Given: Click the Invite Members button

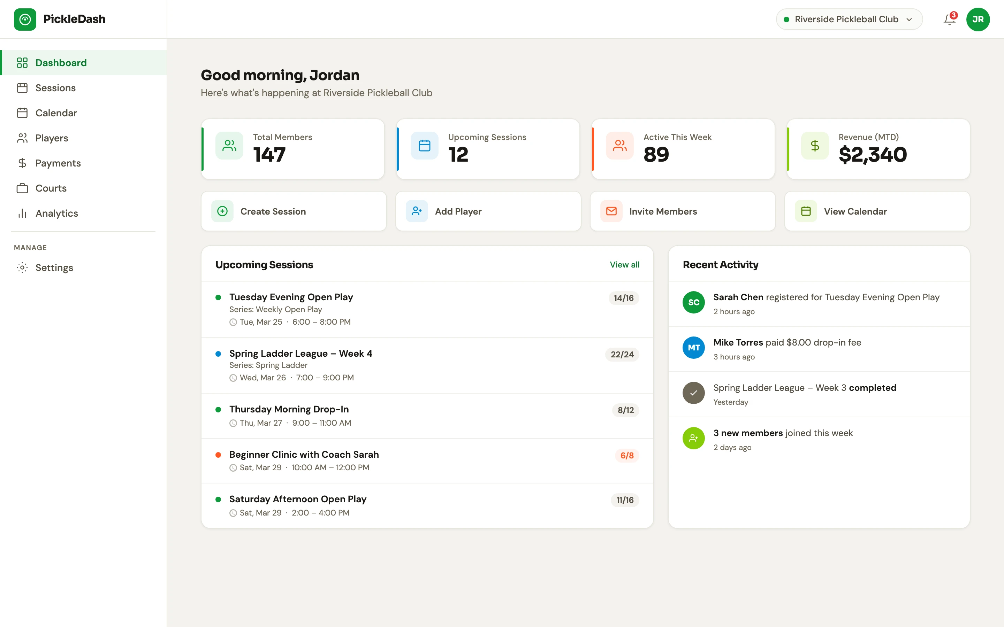Looking at the screenshot, I should pyautogui.click(x=683, y=211).
